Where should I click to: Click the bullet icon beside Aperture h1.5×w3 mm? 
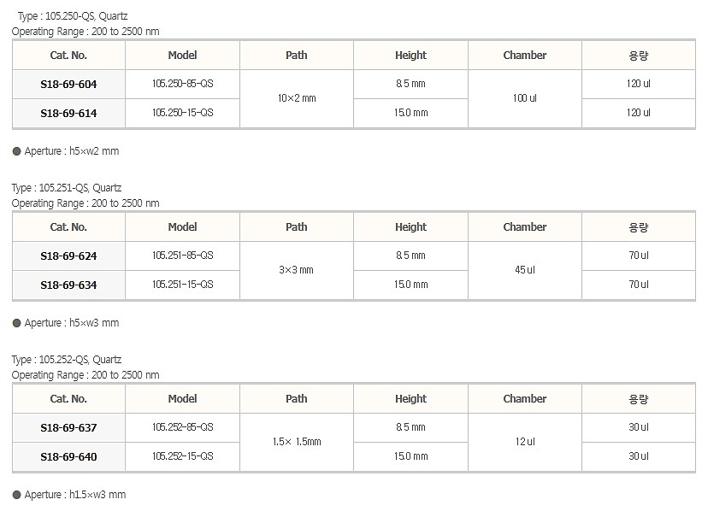[16, 495]
